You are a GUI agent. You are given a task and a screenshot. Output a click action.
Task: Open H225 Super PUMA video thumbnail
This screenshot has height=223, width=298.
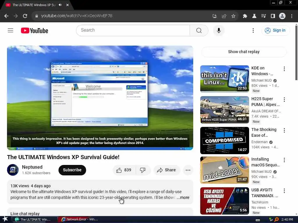click(224, 109)
